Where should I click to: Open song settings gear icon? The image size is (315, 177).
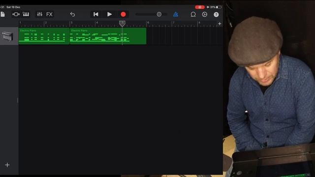click(x=205, y=14)
